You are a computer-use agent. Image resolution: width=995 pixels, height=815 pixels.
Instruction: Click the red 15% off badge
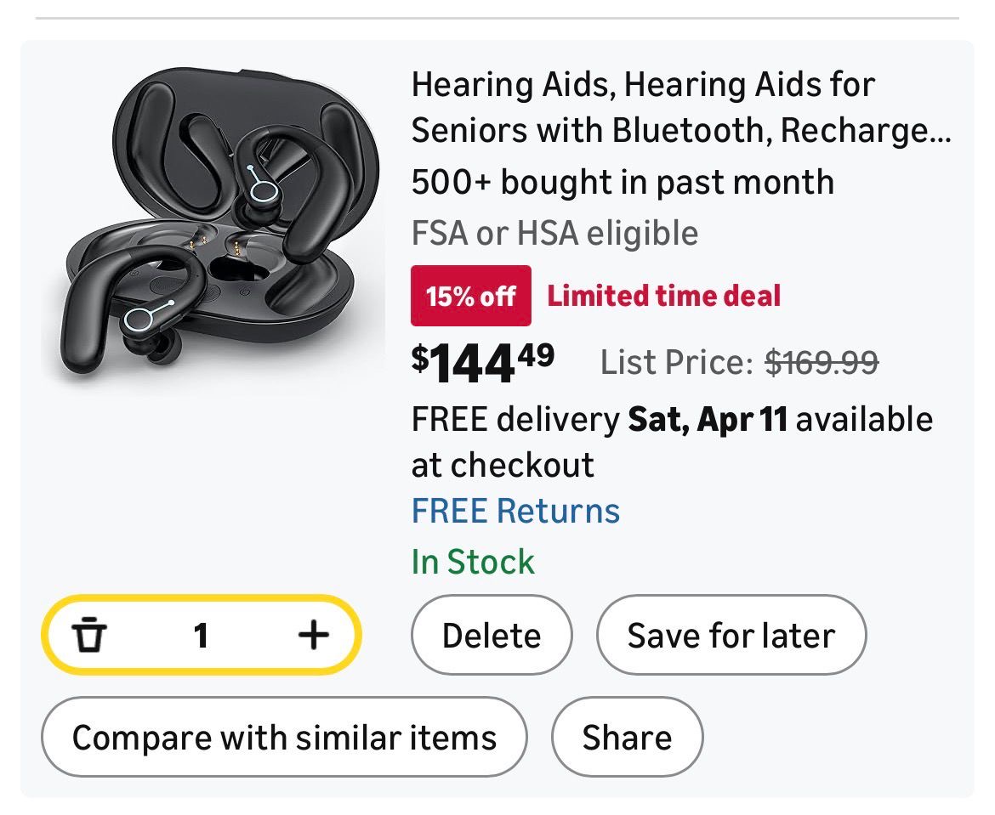pos(470,296)
